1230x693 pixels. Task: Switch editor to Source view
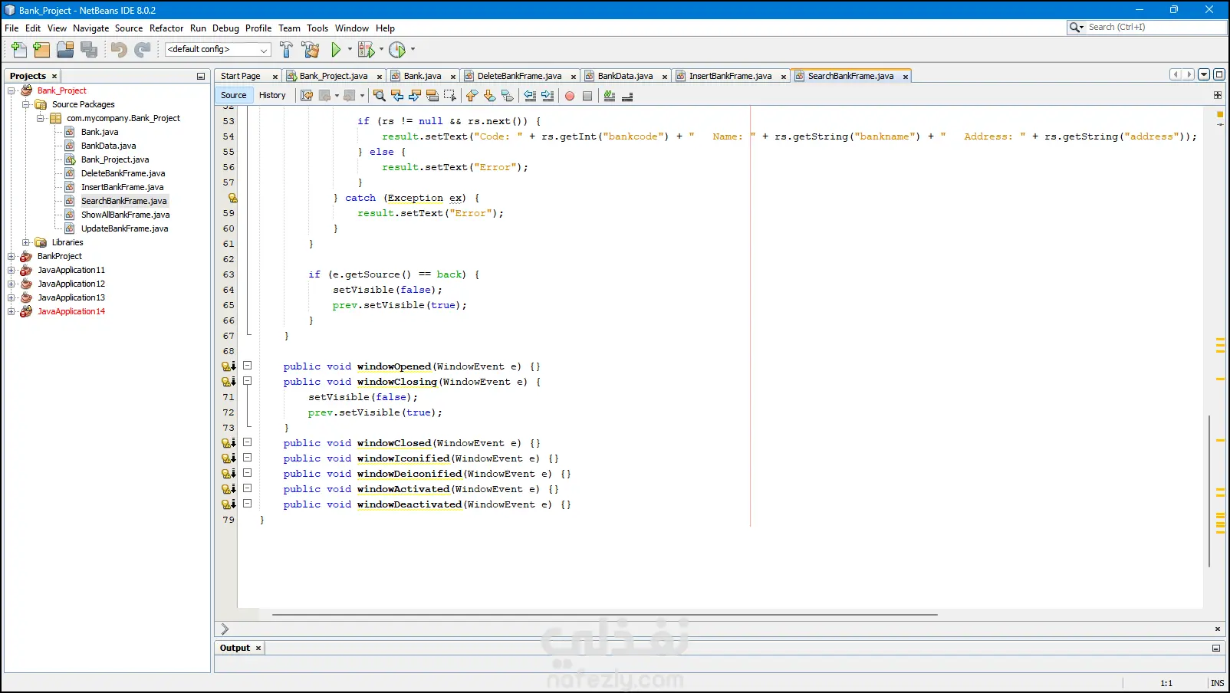point(234,95)
